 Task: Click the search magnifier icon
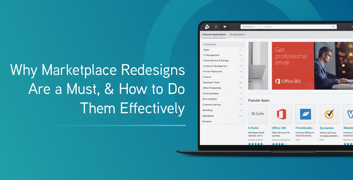click(x=333, y=27)
